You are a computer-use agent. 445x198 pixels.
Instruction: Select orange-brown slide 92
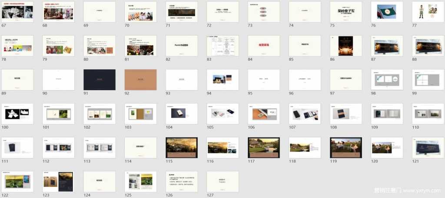140,80
